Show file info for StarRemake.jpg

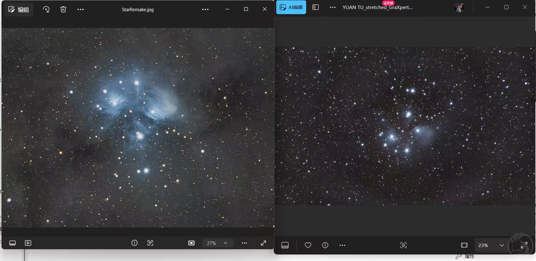(x=134, y=243)
